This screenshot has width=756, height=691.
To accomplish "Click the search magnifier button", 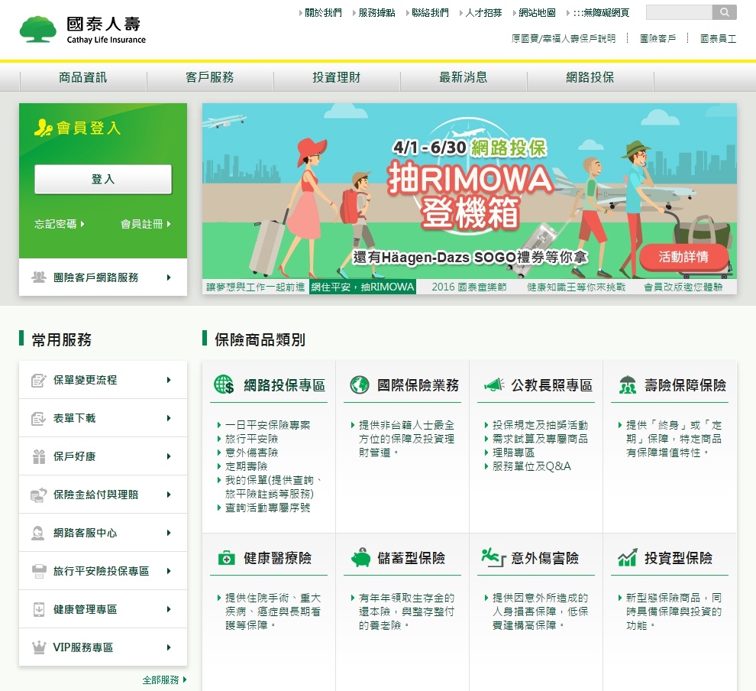I will (724, 12).
